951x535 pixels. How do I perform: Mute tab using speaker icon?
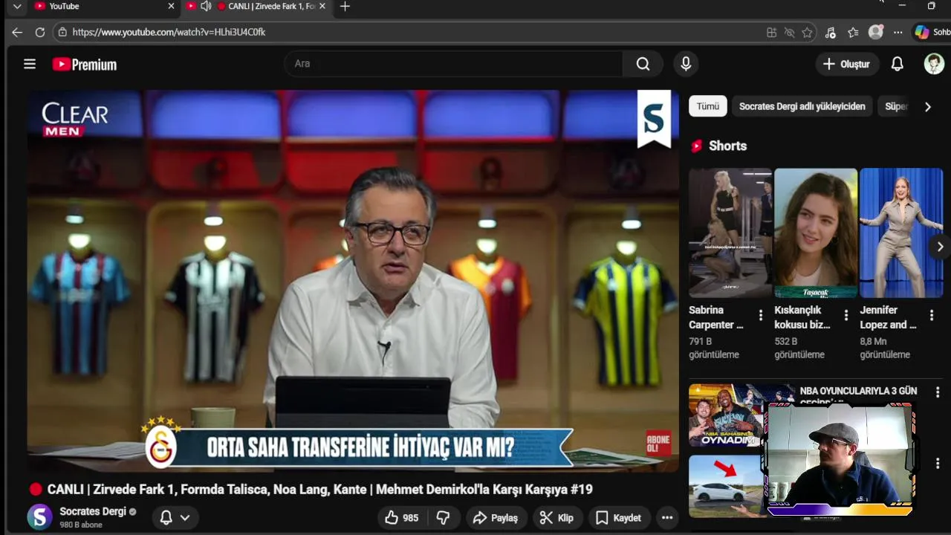click(206, 6)
